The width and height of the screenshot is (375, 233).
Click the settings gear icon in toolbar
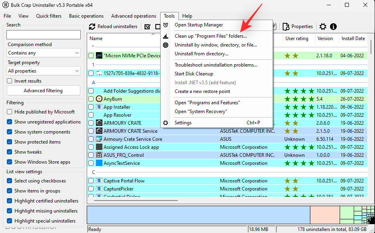[323, 26]
